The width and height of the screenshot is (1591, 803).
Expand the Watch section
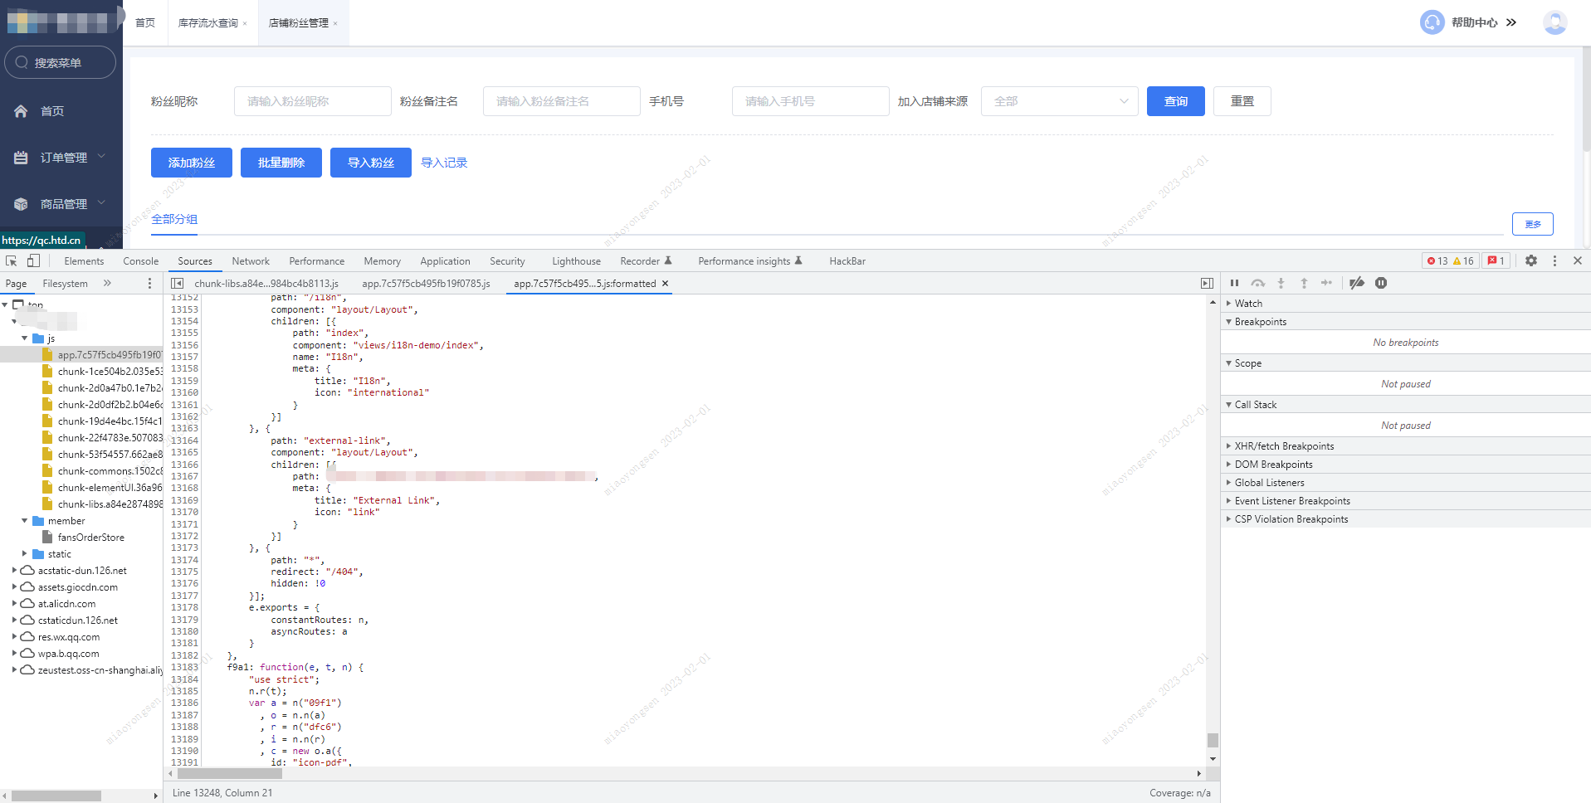click(1229, 304)
